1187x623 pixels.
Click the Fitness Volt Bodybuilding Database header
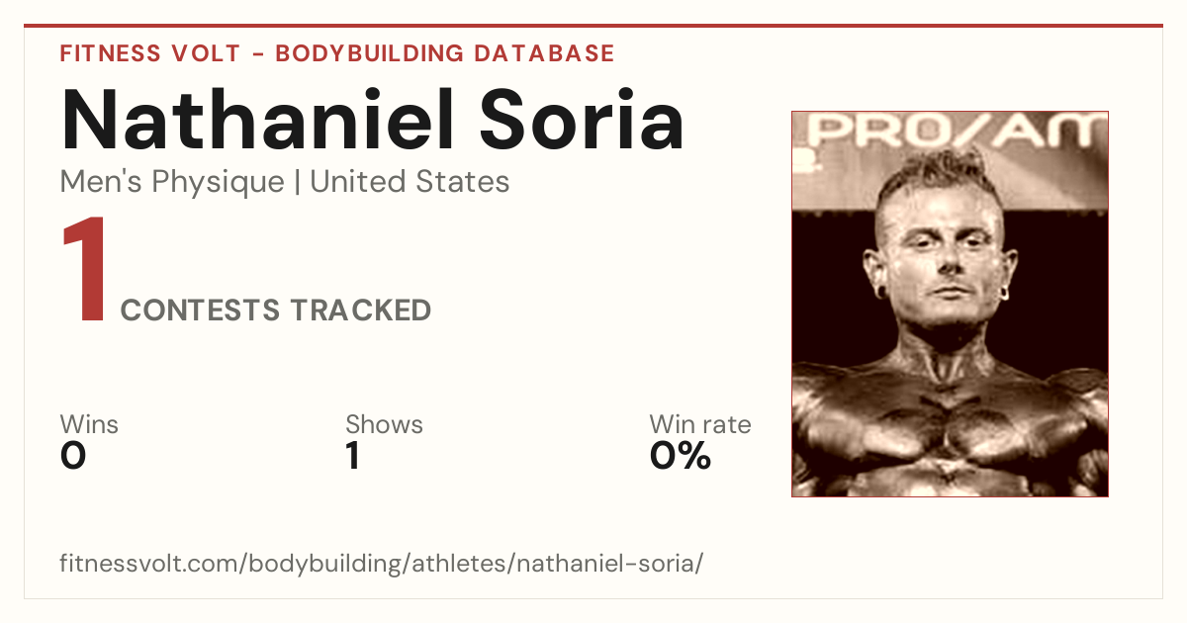pyautogui.click(x=337, y=53)
